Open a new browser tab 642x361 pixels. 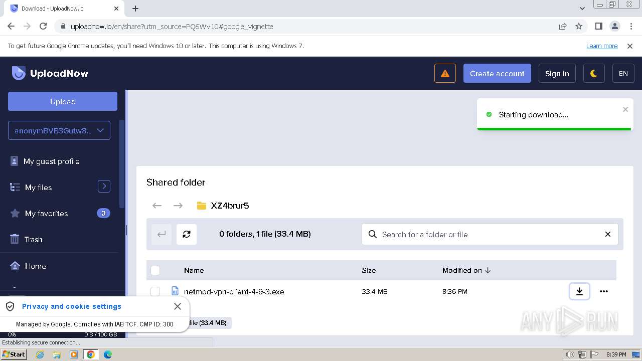tap(135, 9)
